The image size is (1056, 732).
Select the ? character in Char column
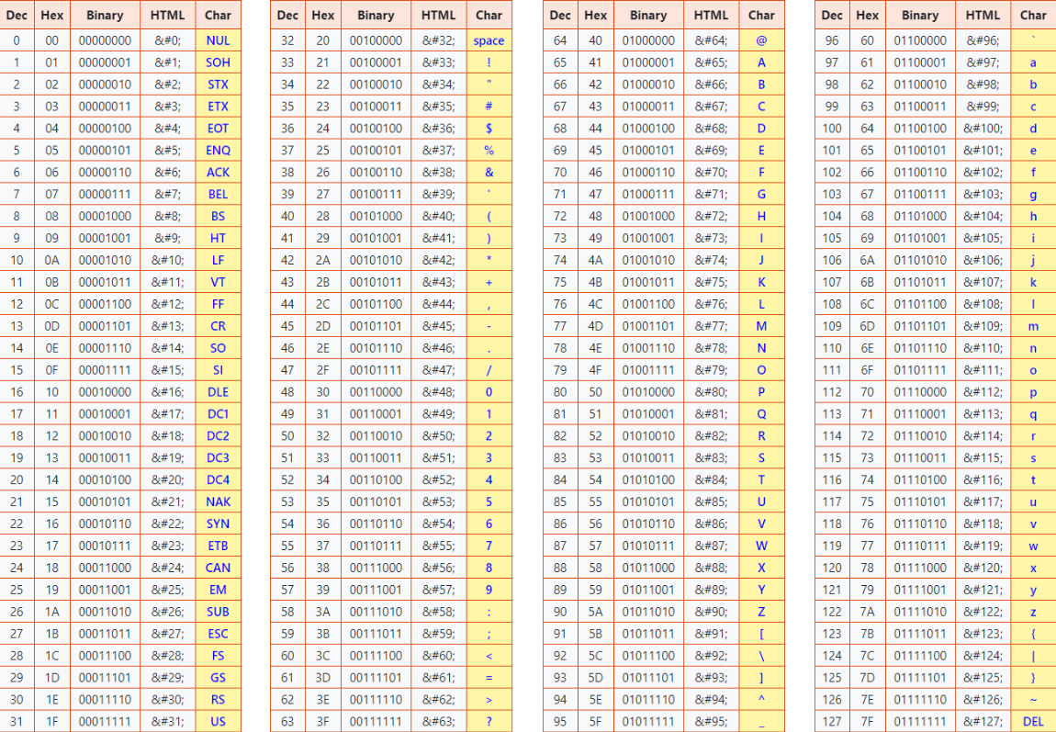click(489, 721)
